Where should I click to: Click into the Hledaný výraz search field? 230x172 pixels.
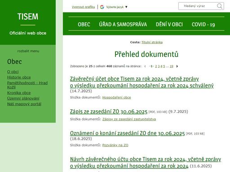pos(198,6)
